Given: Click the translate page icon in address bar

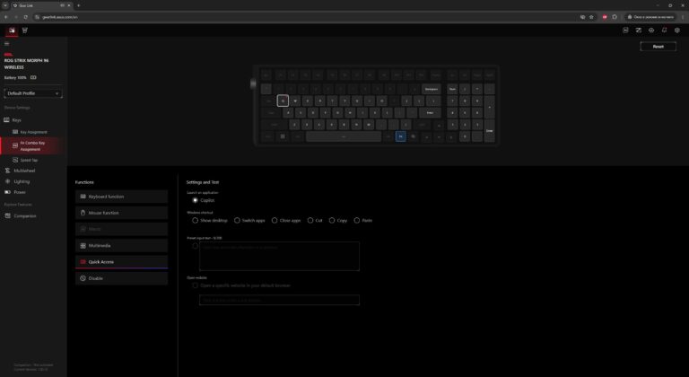Looking at the screenshot, I should [x=582, y=17].
